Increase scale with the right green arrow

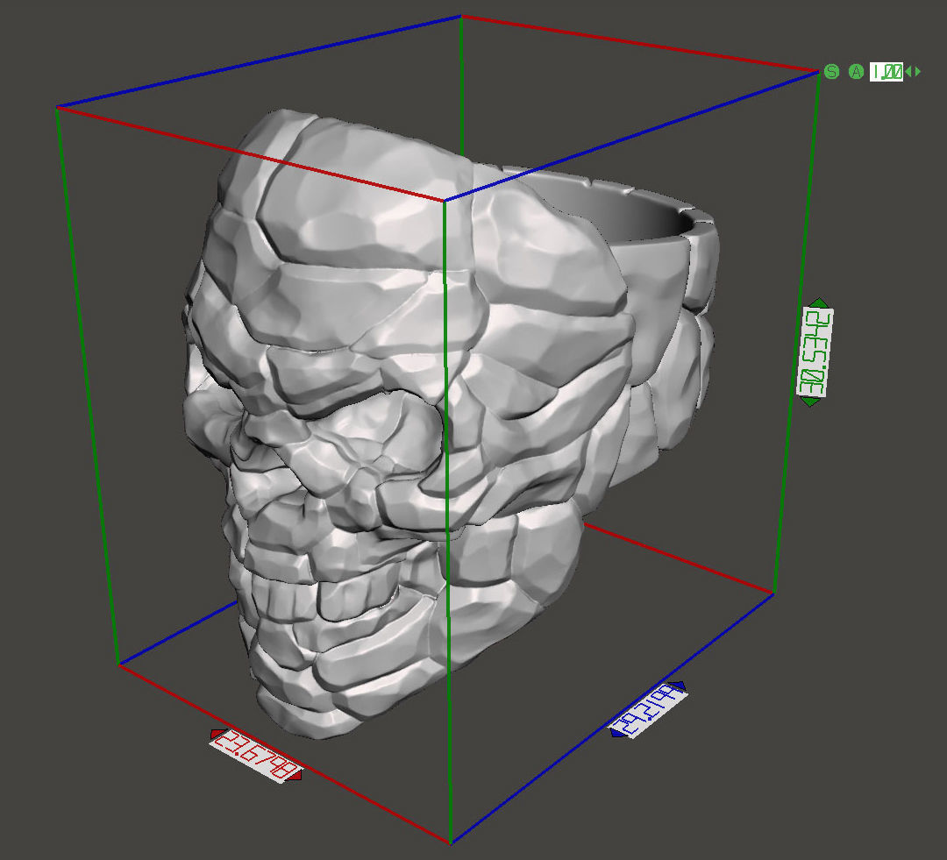918,72
